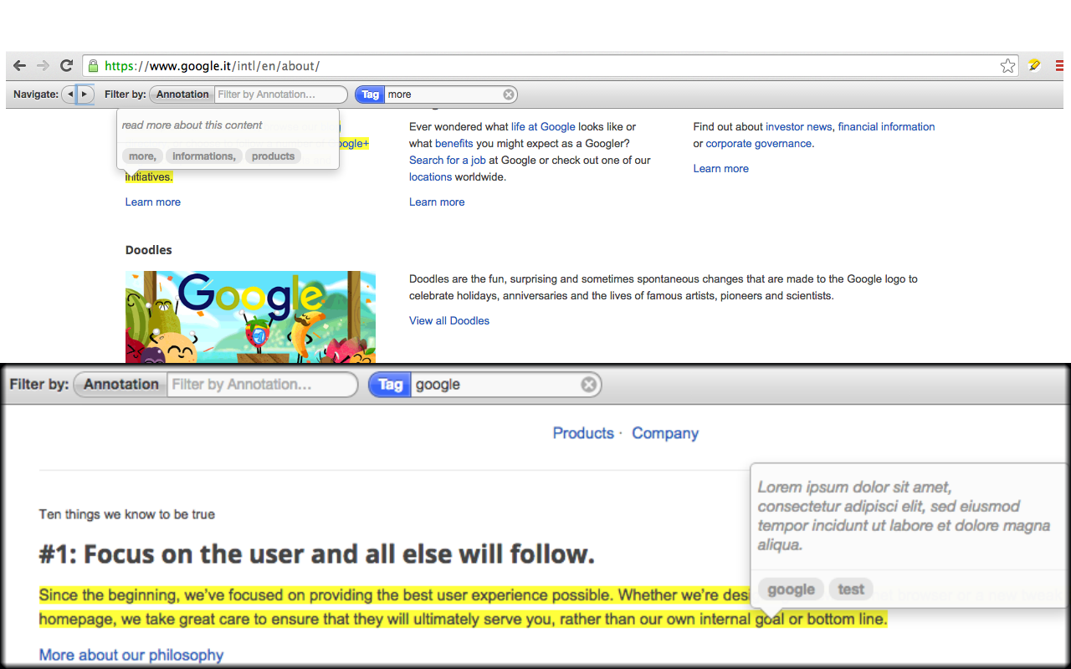Select the 'informations,' tag chip
Image resolution: width=1071 pixels, height=669 pixels.
[204, 156]
